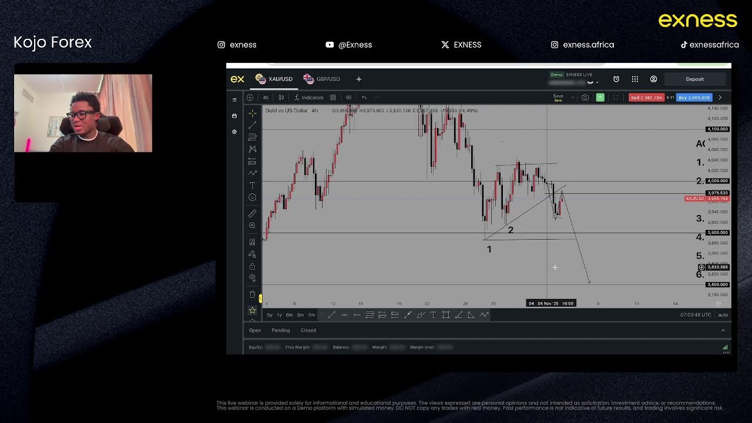Select the trend line drawing tool
The width and height of the screenshot is (752, 423).
(252, 125)
